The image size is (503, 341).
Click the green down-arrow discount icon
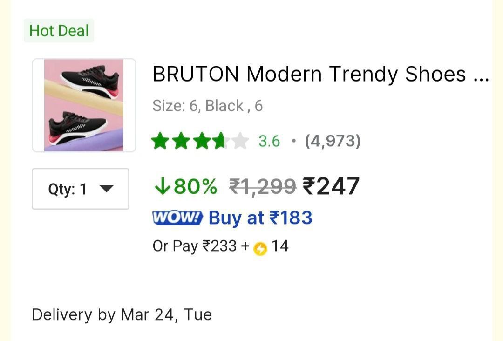click(x=162, y=186)
